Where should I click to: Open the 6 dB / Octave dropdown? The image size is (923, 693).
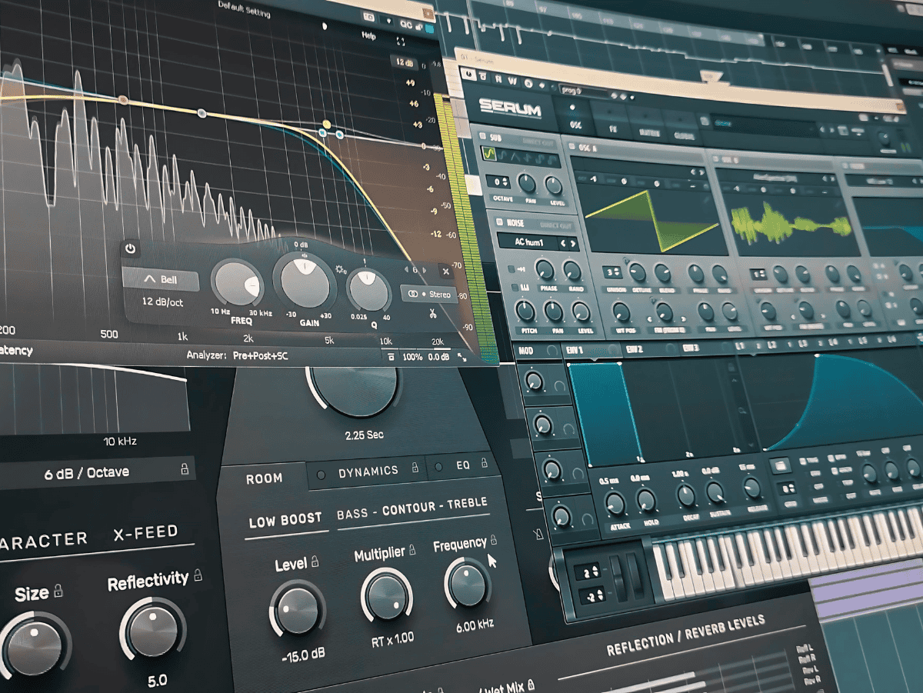(x=95, y=471)
